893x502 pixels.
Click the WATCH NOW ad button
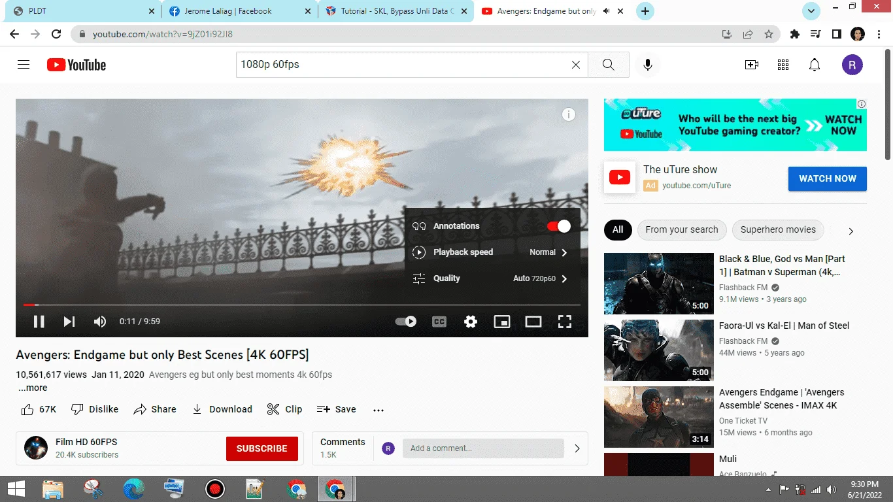coord(828,178)
